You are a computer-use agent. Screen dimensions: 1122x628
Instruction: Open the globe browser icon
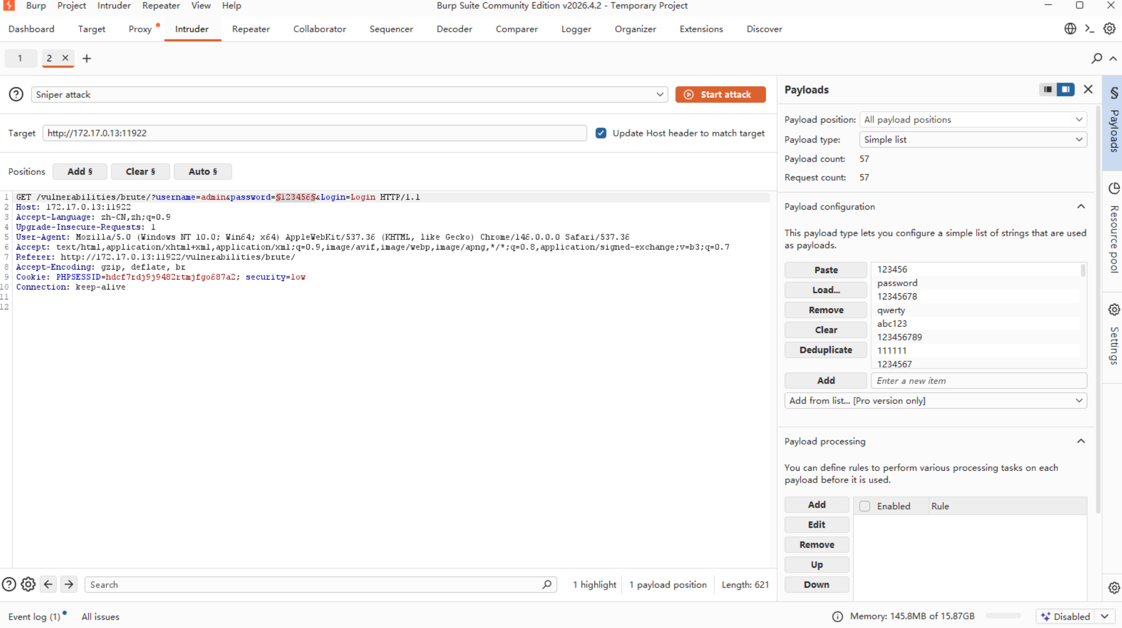pos(1070,29)
